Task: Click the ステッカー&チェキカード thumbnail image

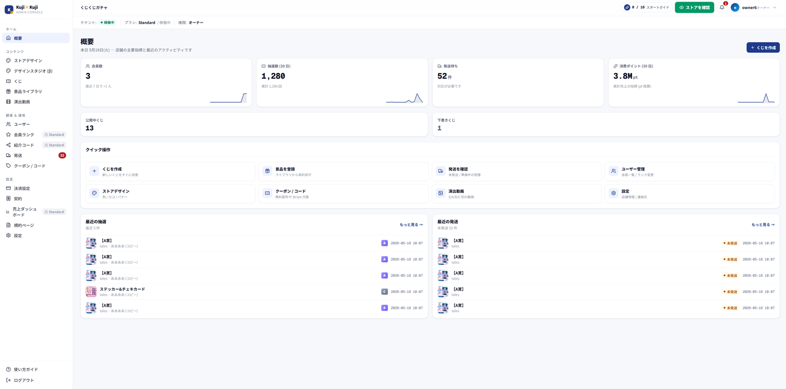Action: (x=91, y=292)
